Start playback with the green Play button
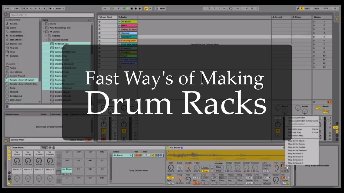 [x=127, y=9]
